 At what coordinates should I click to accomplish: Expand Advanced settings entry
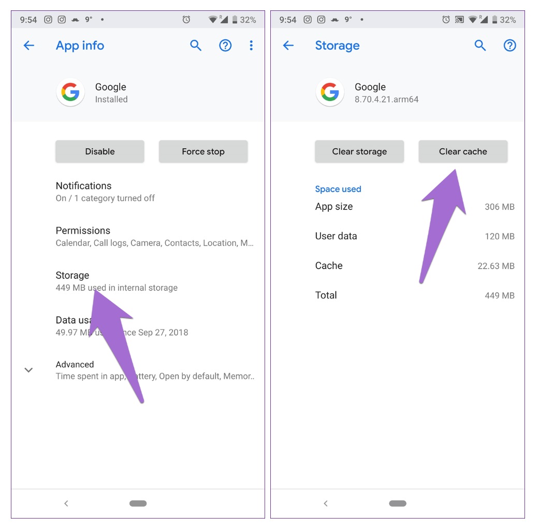click(138, 370)
